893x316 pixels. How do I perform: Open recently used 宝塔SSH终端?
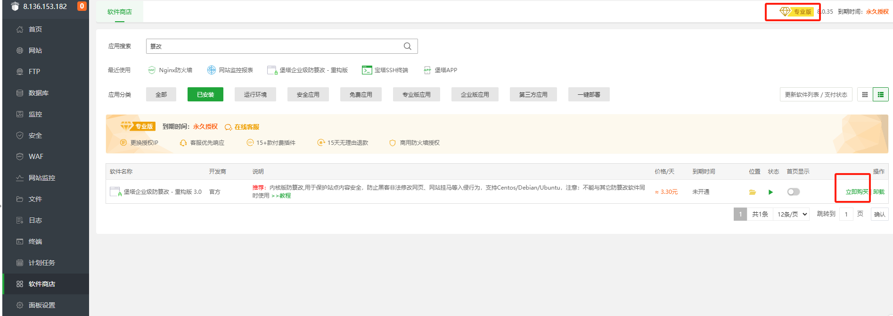(x=385, y=70)
